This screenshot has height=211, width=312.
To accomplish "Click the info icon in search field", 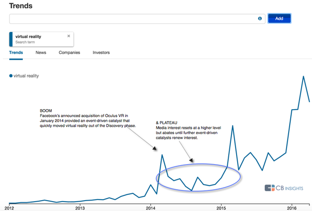I will tap(259, 18).
